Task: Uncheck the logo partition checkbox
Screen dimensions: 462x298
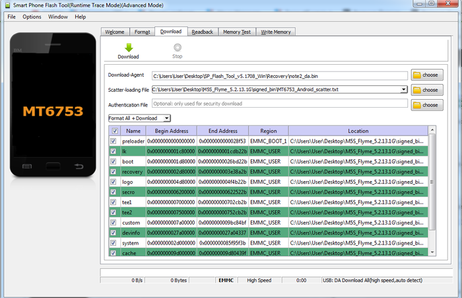Action: tap(113, 182)
